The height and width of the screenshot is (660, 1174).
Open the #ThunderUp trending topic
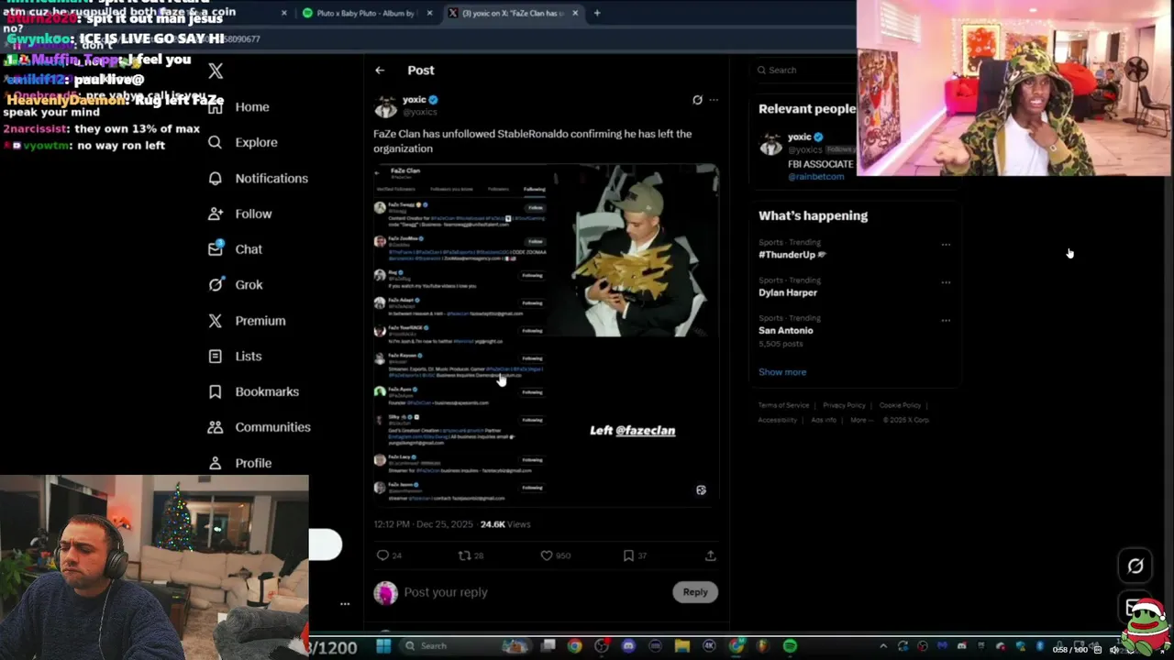(x=787, y=255)
